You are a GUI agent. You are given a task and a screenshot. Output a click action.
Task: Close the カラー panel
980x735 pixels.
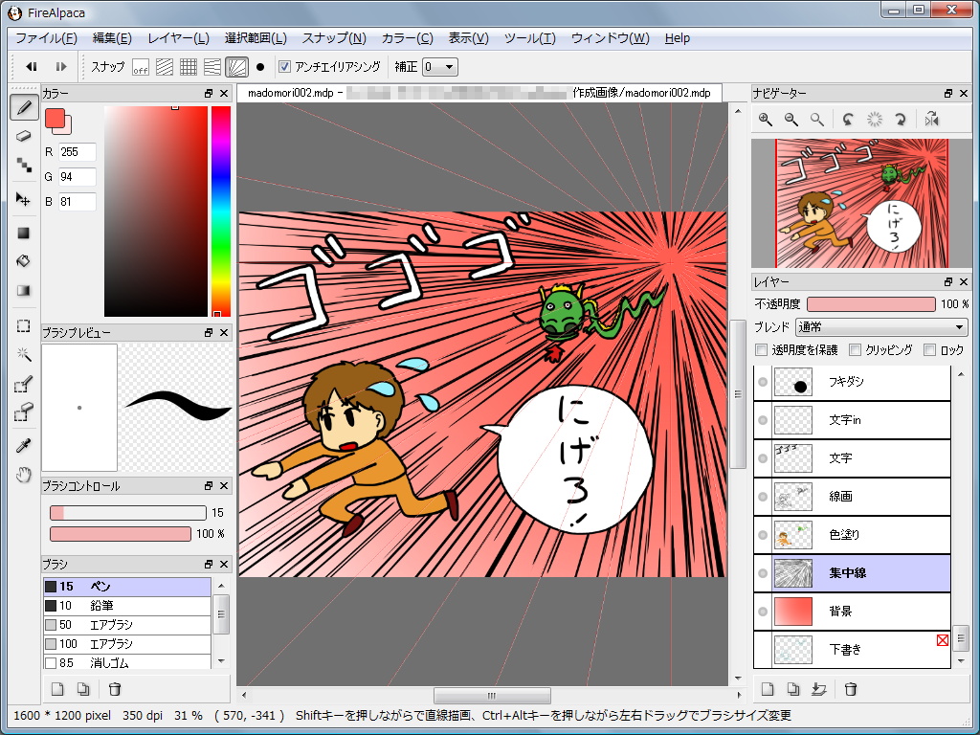[x=224, y=93]
